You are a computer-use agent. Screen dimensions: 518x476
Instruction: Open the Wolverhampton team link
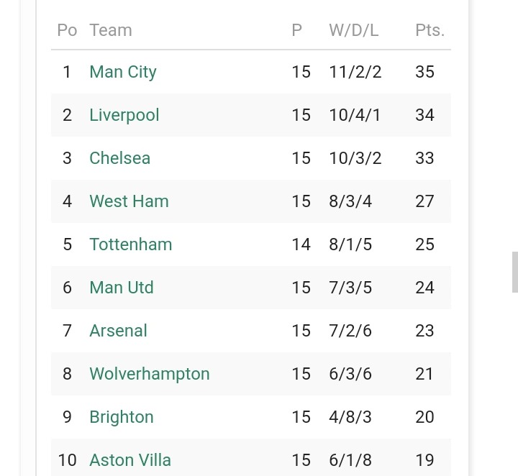(x=150, y=374)
